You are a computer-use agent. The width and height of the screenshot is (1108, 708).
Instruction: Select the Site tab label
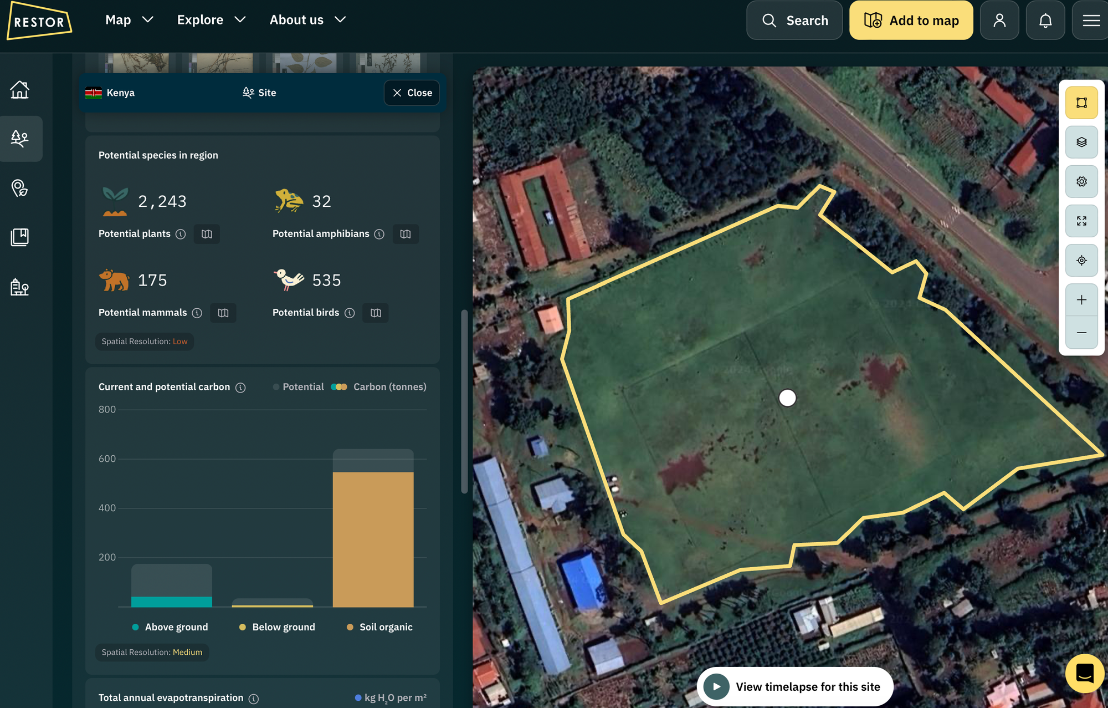tap(260, 93)
